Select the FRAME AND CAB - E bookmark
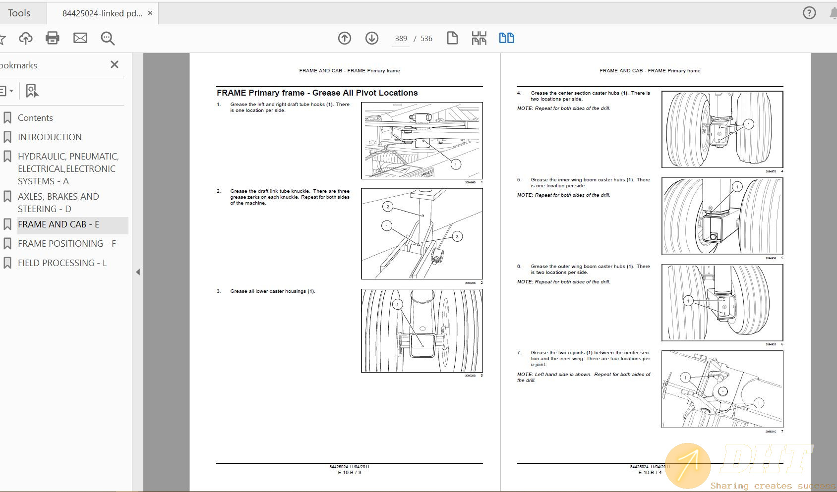837x492 pixels. click(x=59, y=224)
